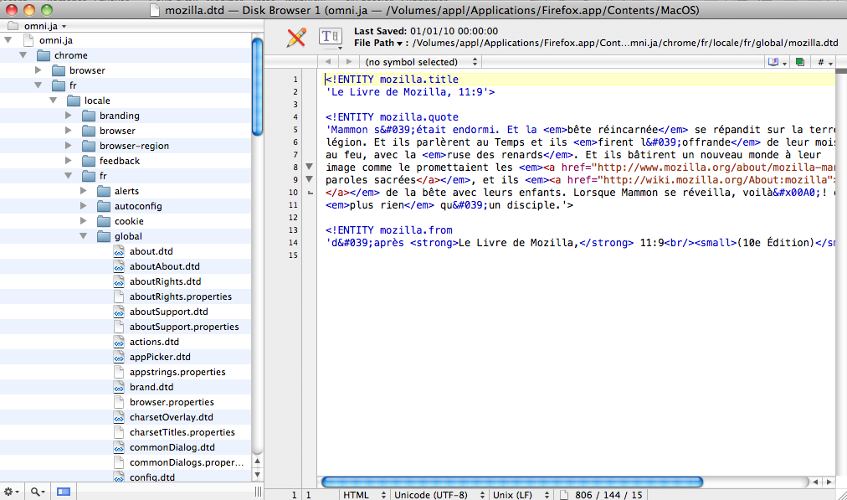Open the hash marker menu
The height and width of the screenshot is (500, 847).
coord(825,62)
